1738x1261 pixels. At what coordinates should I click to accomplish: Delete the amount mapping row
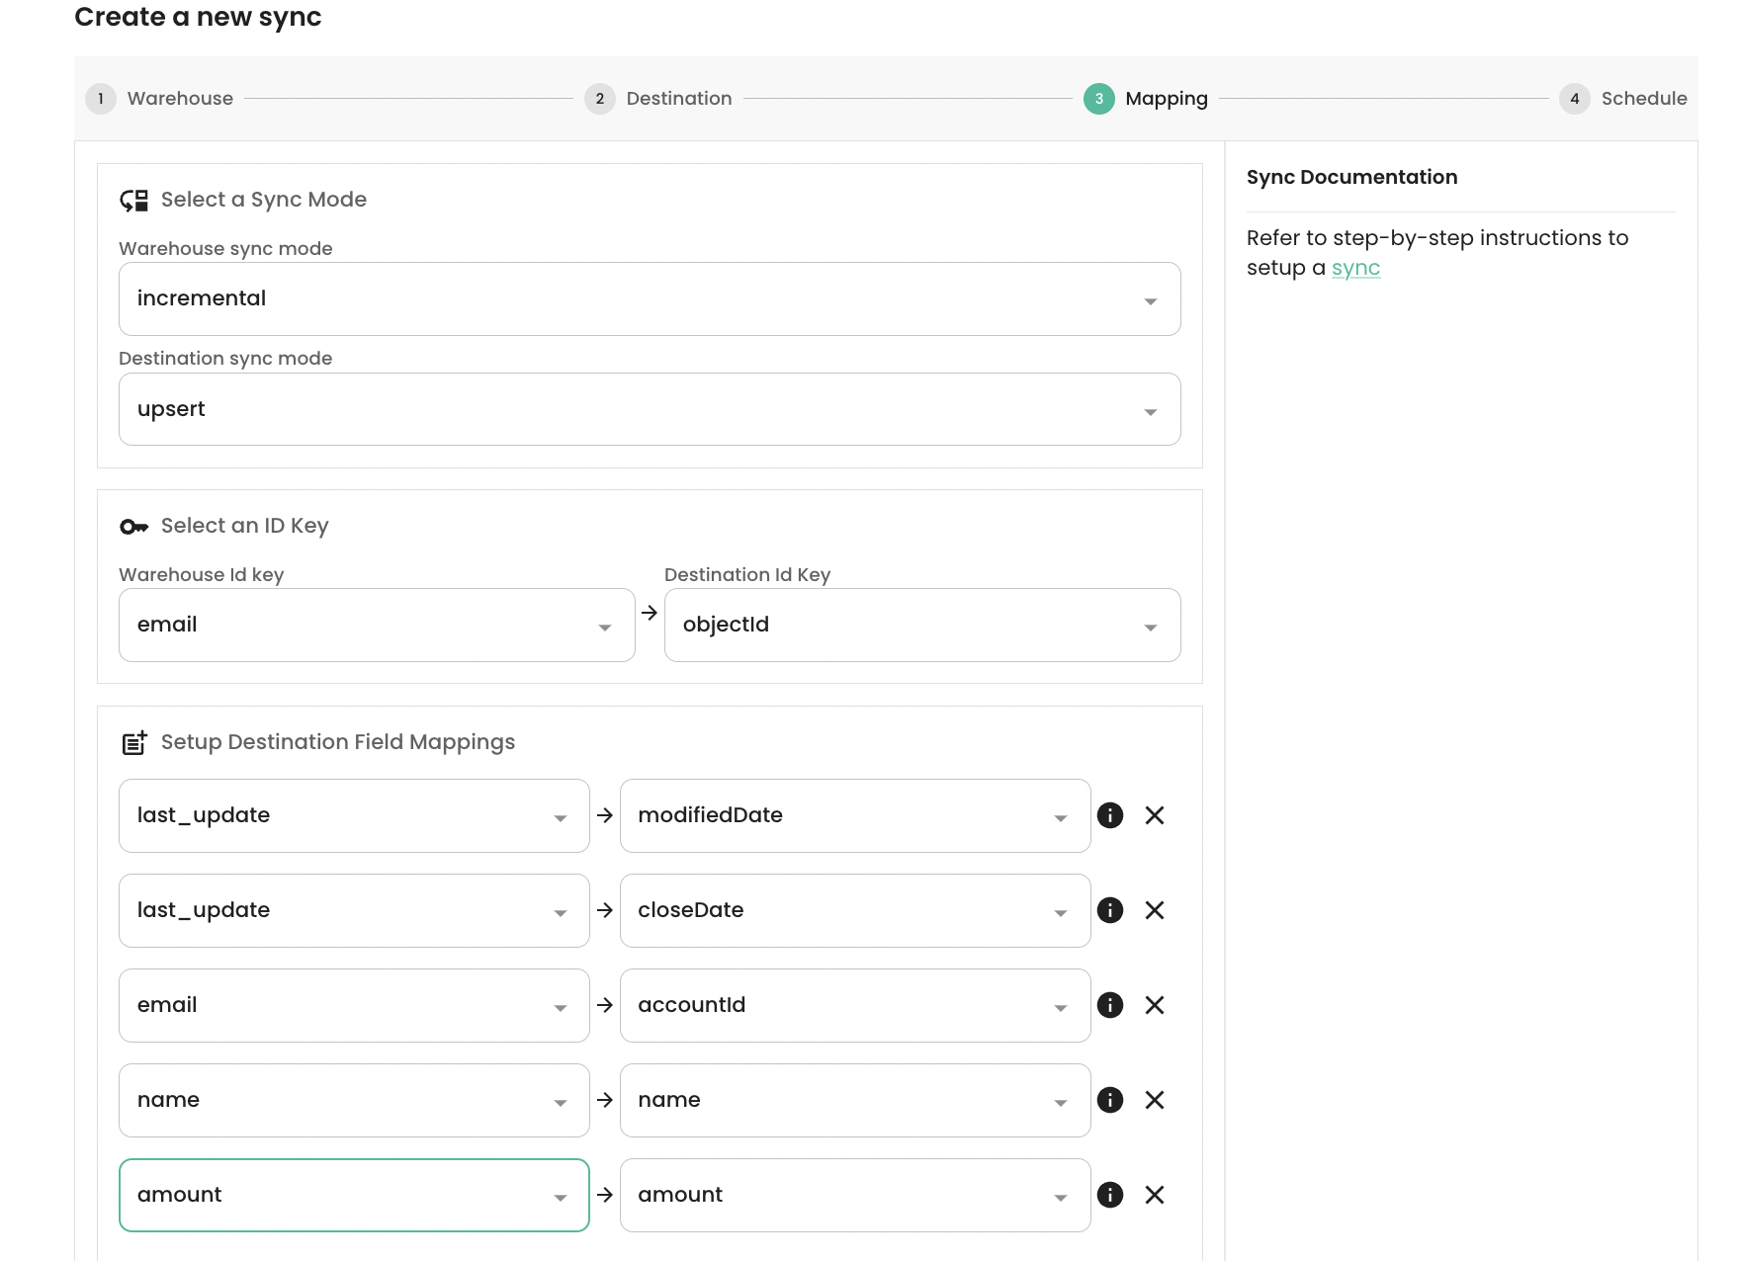[x=1154, y=1195]
